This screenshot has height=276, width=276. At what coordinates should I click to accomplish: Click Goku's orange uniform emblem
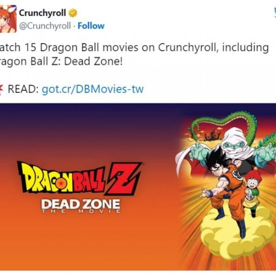[x=237, y=175]
